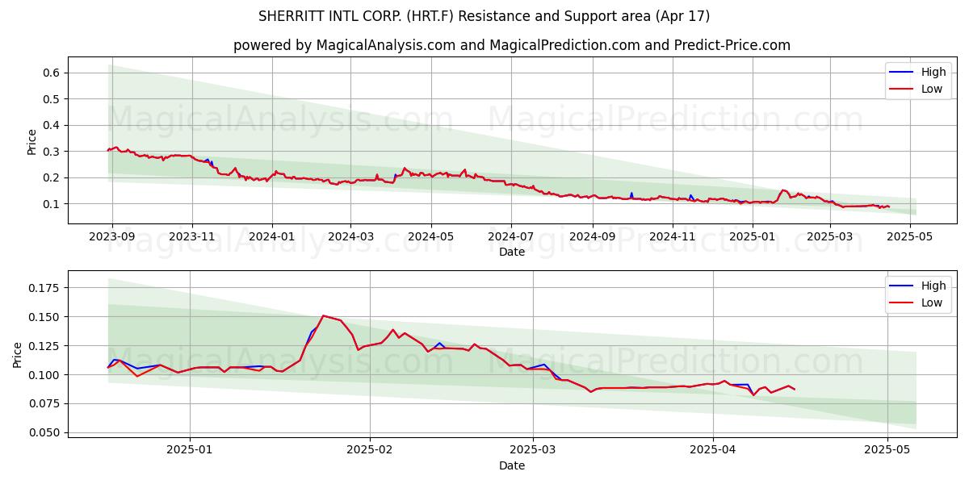This screenshot has height=484, width=969.
Task: Click the 'Price' axis label of bottom chart
Action: coord(18,354)
